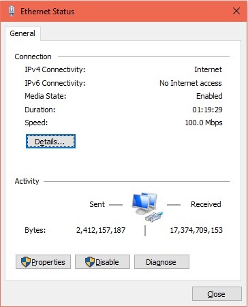Screen dimensions: 248x307
Task: Click the Ethernet adapter icon in title bar
Action: coord(12,11)
